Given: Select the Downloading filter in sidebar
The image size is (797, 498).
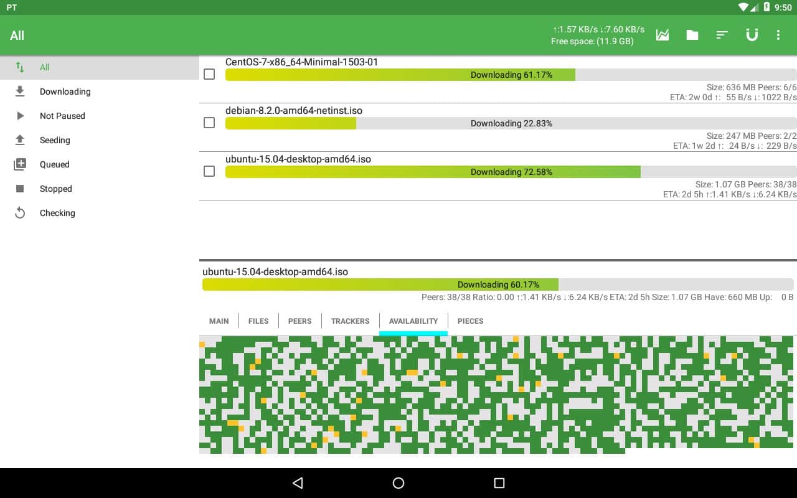Looking at the screenshot, I should coord(65,92).
